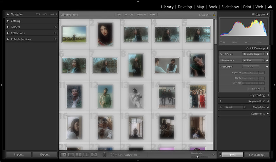Set Navigator zoom to FIT
276x162 pixels.
[x=38, y=14]
